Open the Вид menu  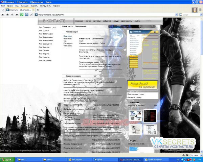tap(17, 6)
